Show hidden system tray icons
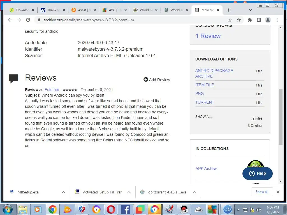287x215 pixels. 238,210
